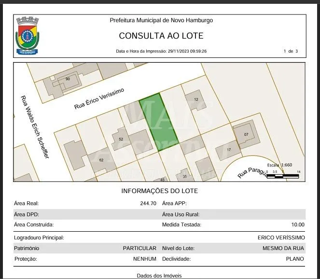Click the 'CONSULTA AO LOTE' title
The width and height of the screenshot is (320, 279).
pyautogui.click(x=161, y=36)
